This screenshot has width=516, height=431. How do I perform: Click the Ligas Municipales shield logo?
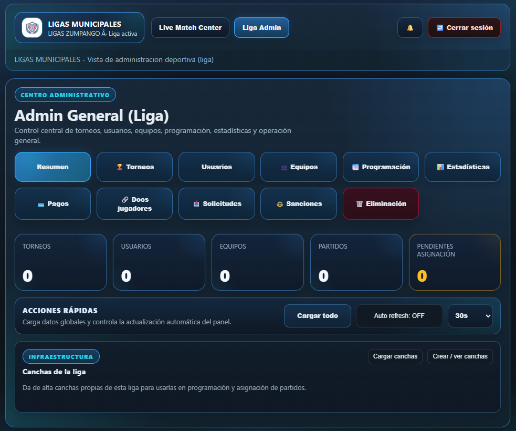31,27
